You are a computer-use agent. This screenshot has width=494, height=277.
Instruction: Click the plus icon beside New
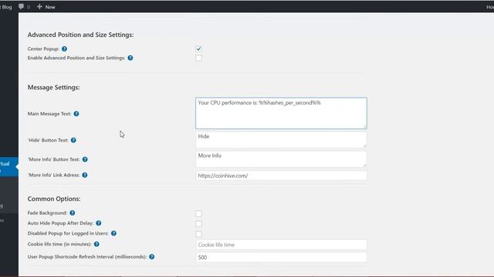(39, 7)
